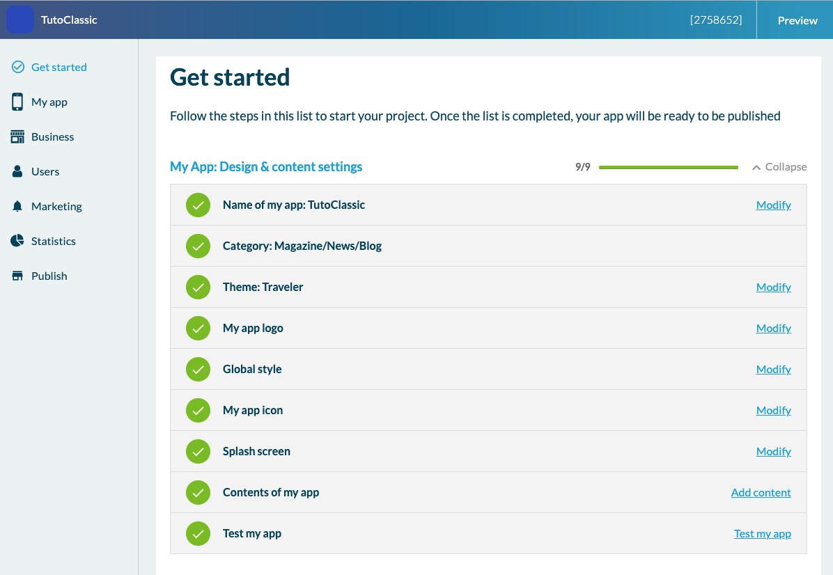Select the Statistics menu label in sidebar
Screen dimensions: 833x575
(x=54, y=242)
